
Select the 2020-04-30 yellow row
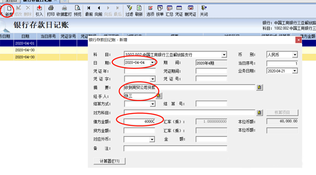tap(44, 57)
